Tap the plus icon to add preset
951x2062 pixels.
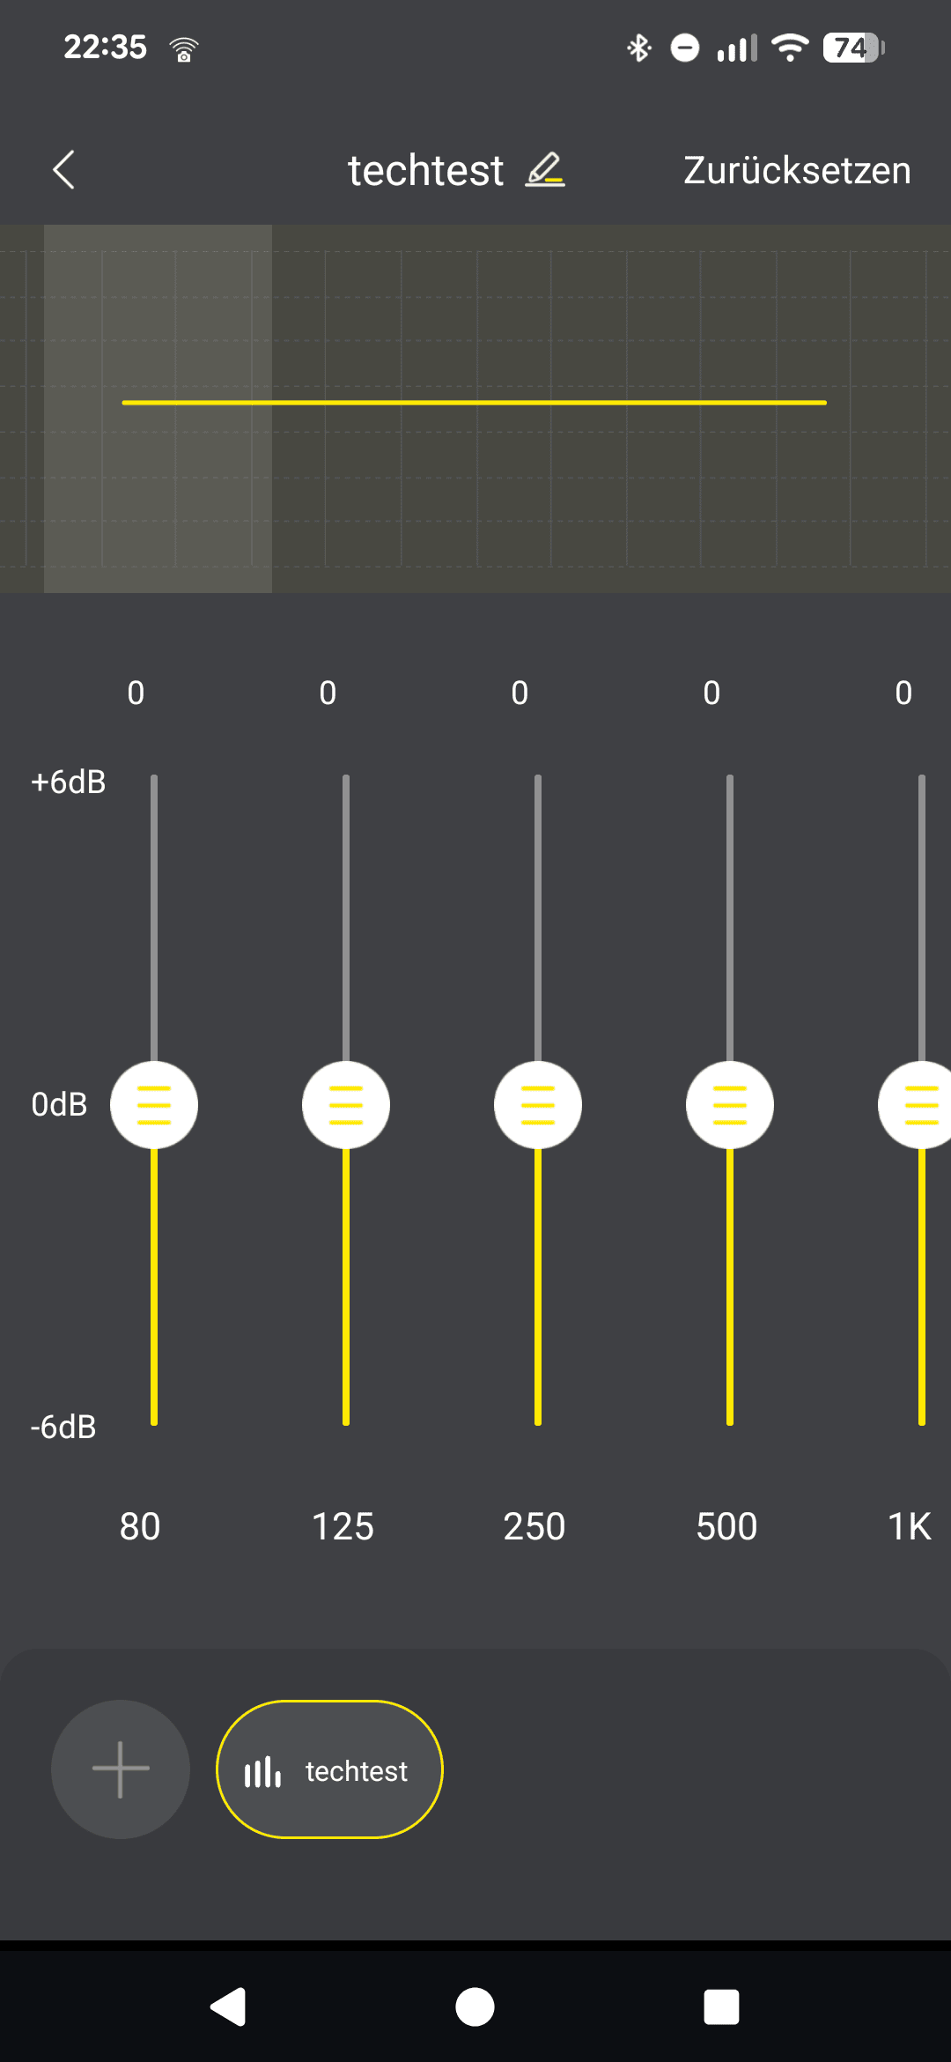pyautogui.click(x=121, y=1769)
